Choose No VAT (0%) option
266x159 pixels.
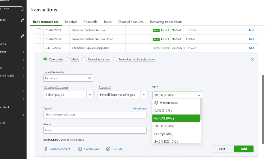(176, 118)
